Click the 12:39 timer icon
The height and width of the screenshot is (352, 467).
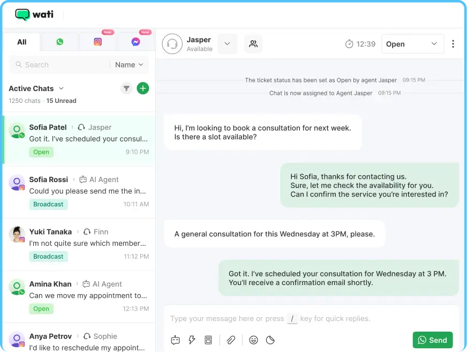coord(349,44)
